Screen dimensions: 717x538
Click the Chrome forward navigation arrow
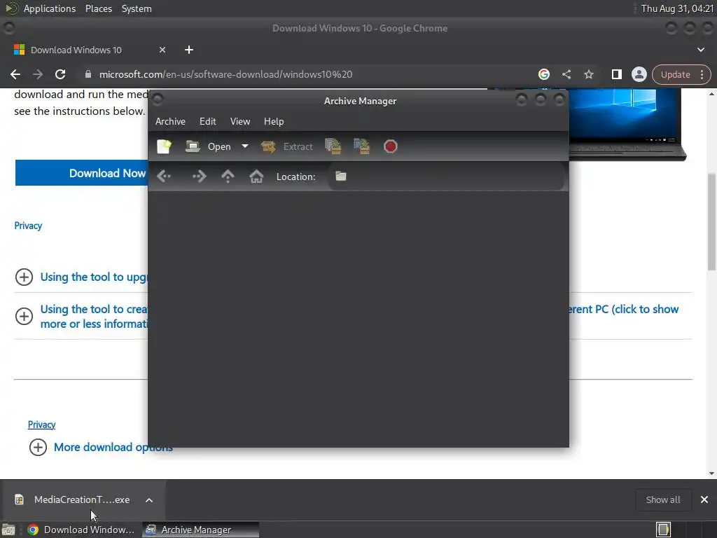[38, 74]
